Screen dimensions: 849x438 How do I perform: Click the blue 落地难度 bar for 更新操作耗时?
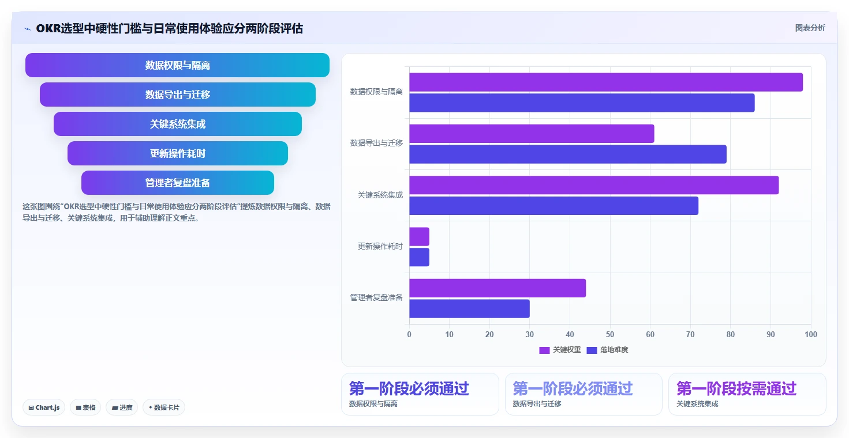coord(419,257)
